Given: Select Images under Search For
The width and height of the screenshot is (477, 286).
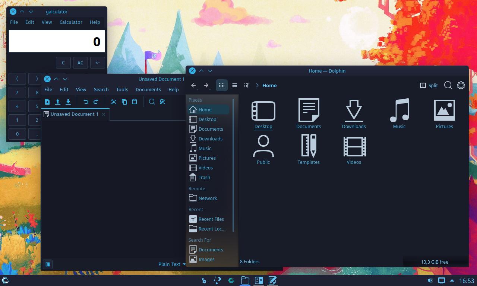Looking at the screenshot, I should click(x=209, y=259).
